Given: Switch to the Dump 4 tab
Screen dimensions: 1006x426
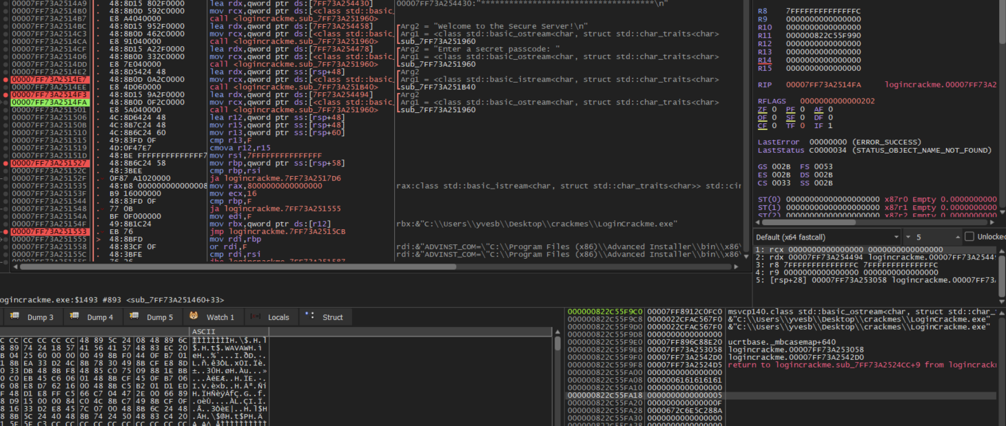Looking at the screenshot, I should pos(93,317).
